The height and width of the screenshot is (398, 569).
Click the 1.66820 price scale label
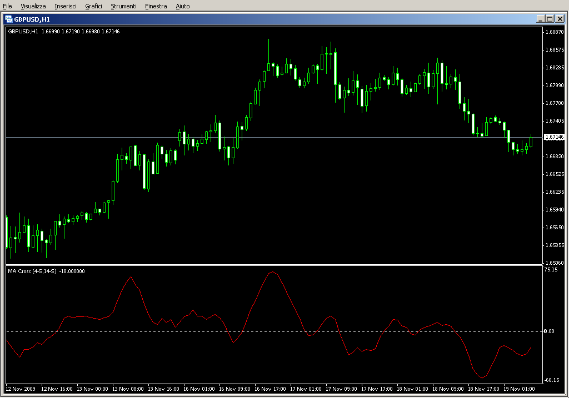tap(555, 156)
